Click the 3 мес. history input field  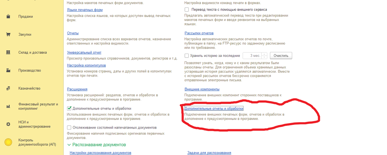click(x=252, y=56)
